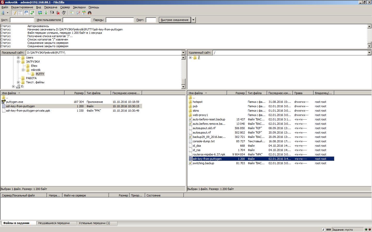Cancel current operation flag icon
This screenshot has width=372, height=232.
coord(52,13)
